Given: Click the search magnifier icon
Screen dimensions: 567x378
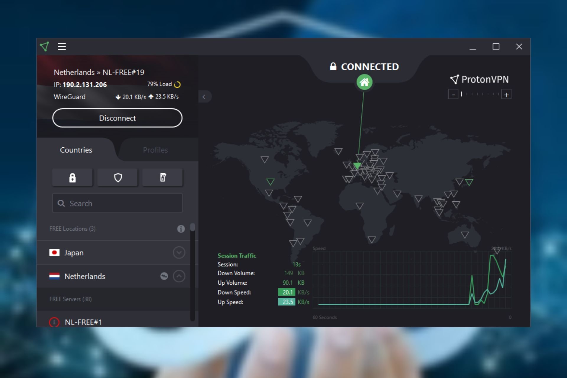Looking at the screenshot, I should [61, 203].
